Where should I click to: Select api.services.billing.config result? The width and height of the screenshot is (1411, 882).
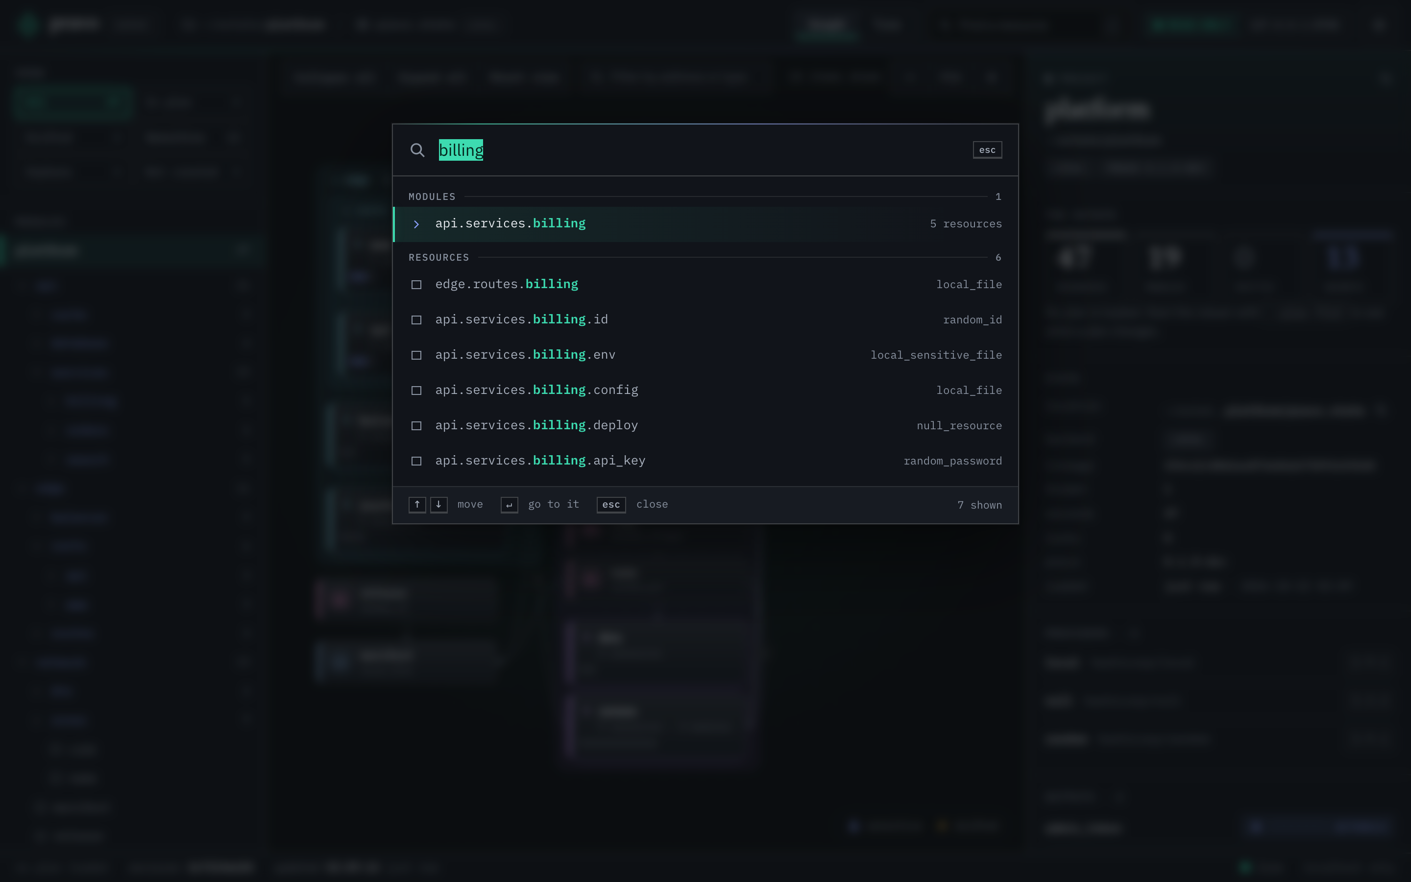click(x=705, y=390)
